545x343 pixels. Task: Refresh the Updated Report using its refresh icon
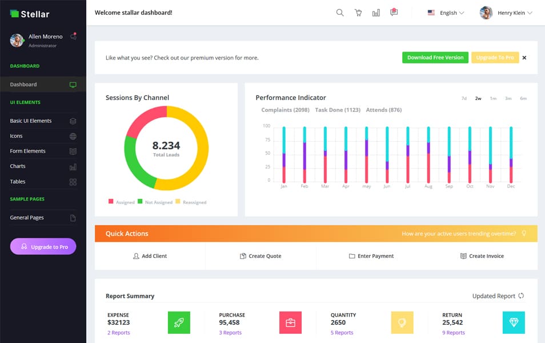pos(520,296)
